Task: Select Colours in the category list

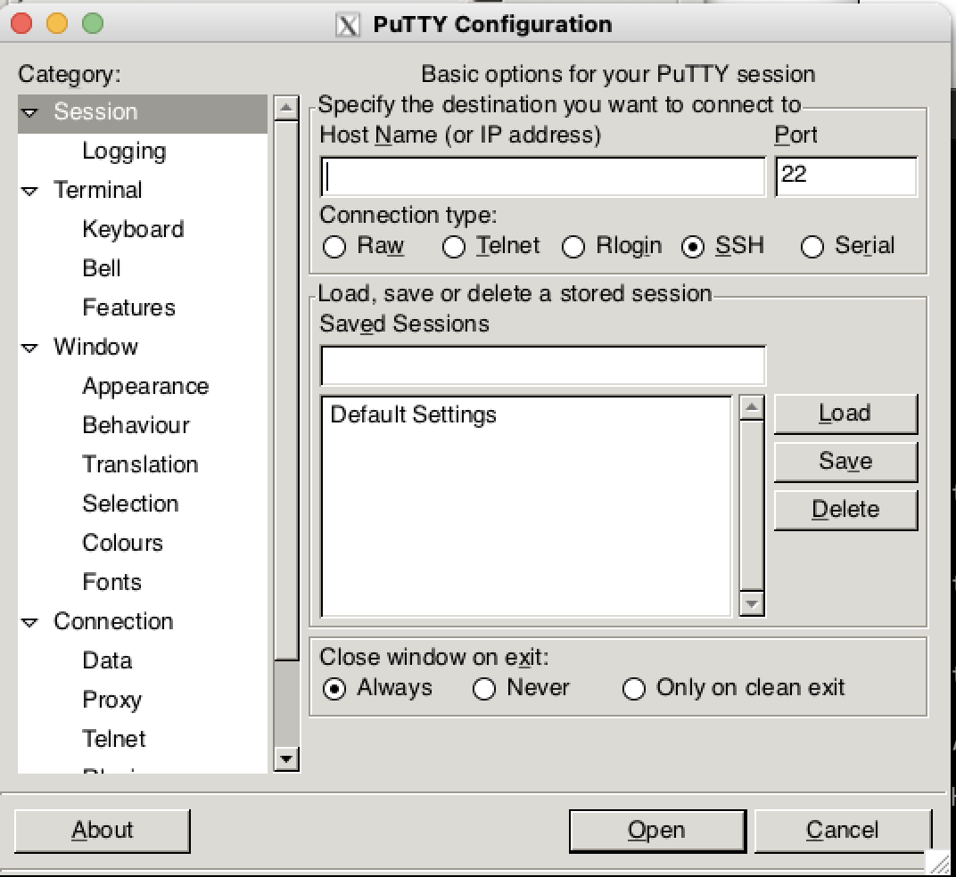Action: (x=123, y=543)
